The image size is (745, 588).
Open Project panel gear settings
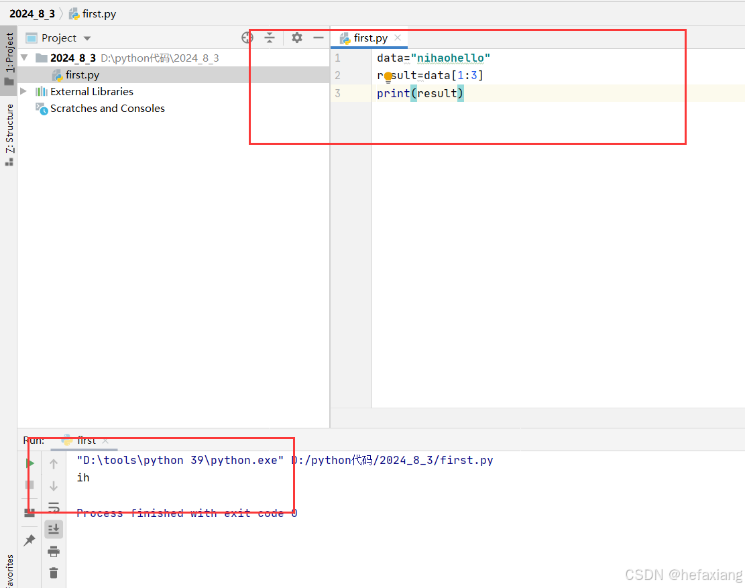click(297, 38)
